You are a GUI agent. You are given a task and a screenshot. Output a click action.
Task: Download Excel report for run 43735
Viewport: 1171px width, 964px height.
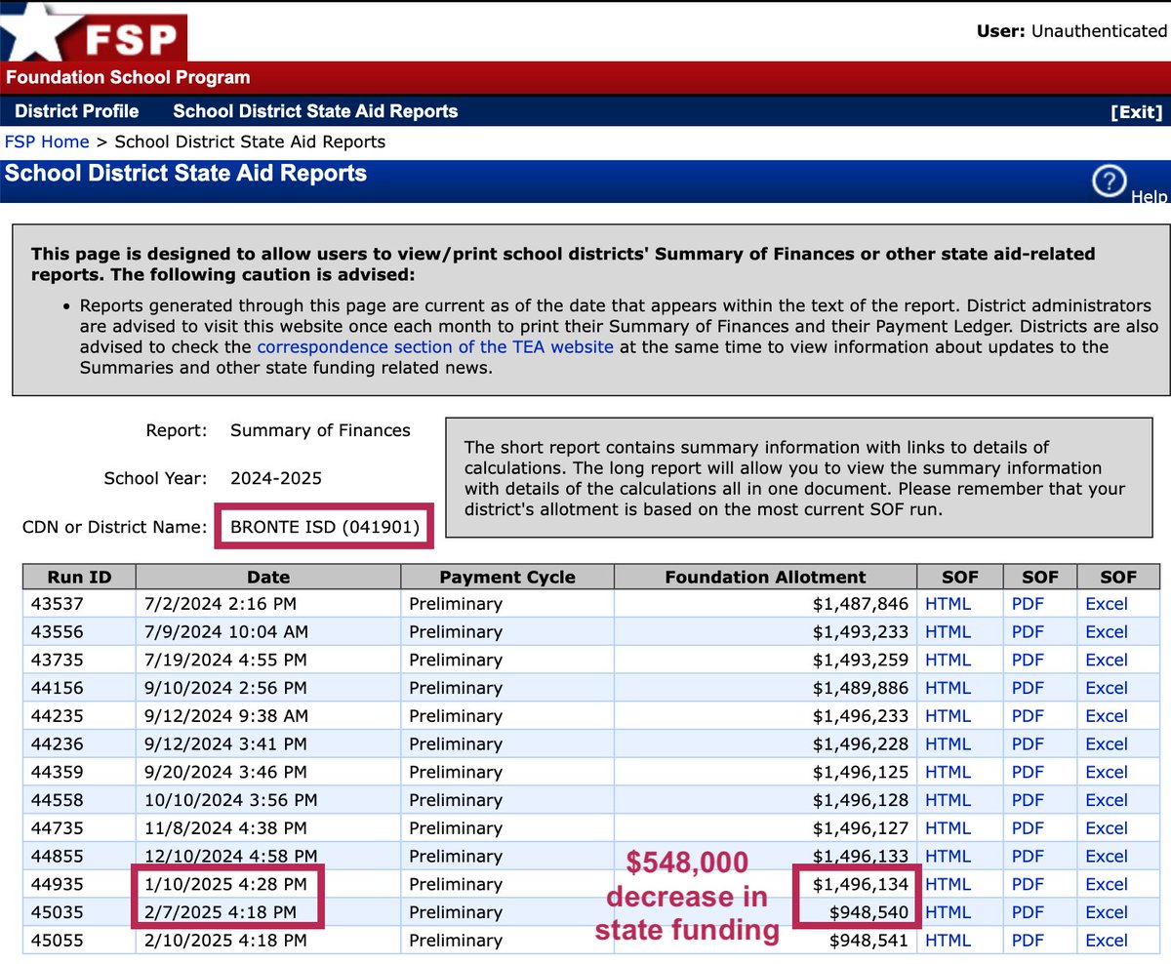(1107, 660)
